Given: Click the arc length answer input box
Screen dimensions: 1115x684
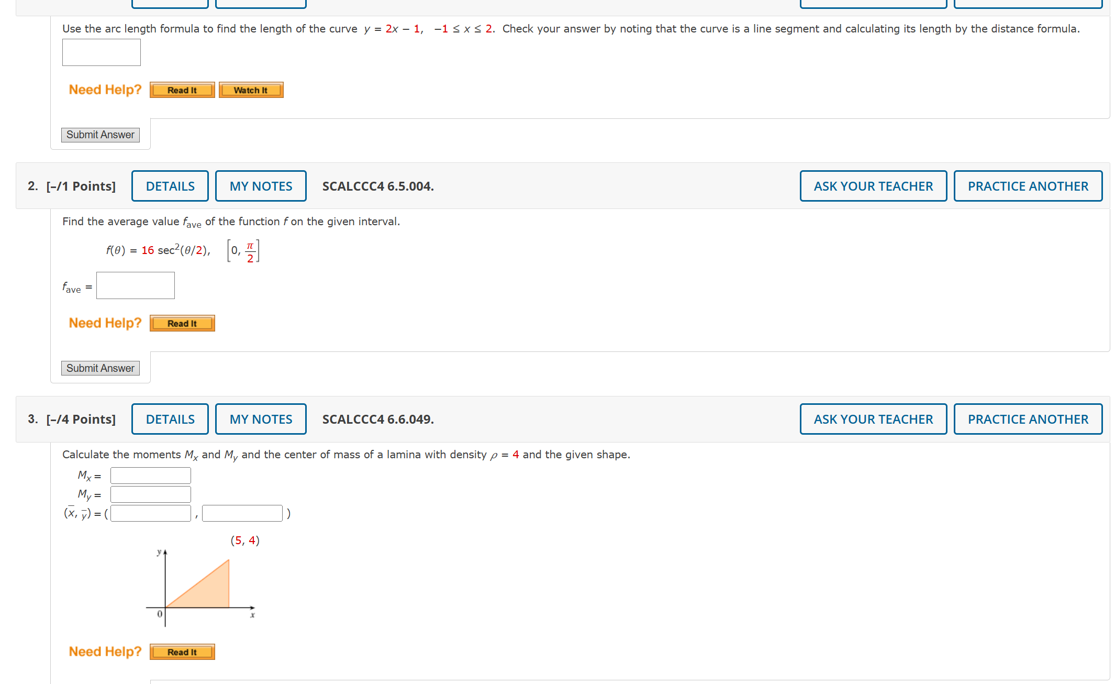Looking at the screenshot, I should (102, 52).
